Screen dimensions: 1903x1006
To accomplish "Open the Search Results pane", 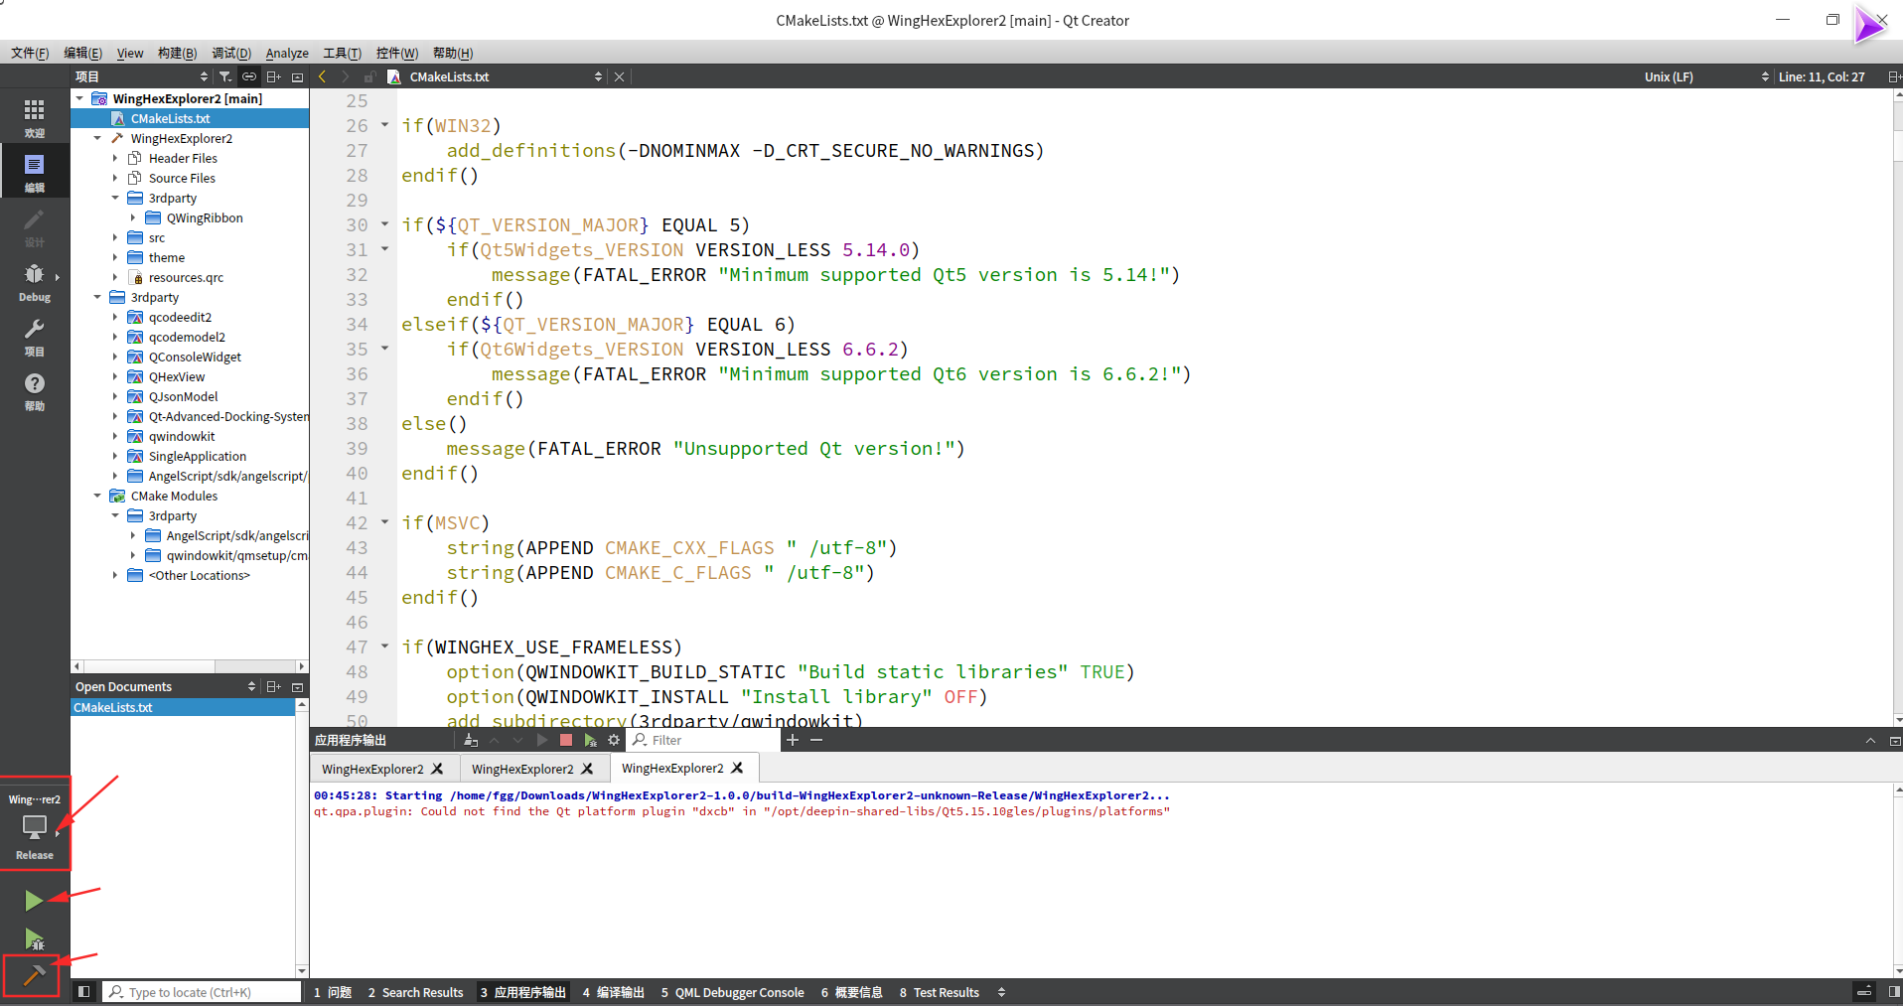I will coord(415,992).
